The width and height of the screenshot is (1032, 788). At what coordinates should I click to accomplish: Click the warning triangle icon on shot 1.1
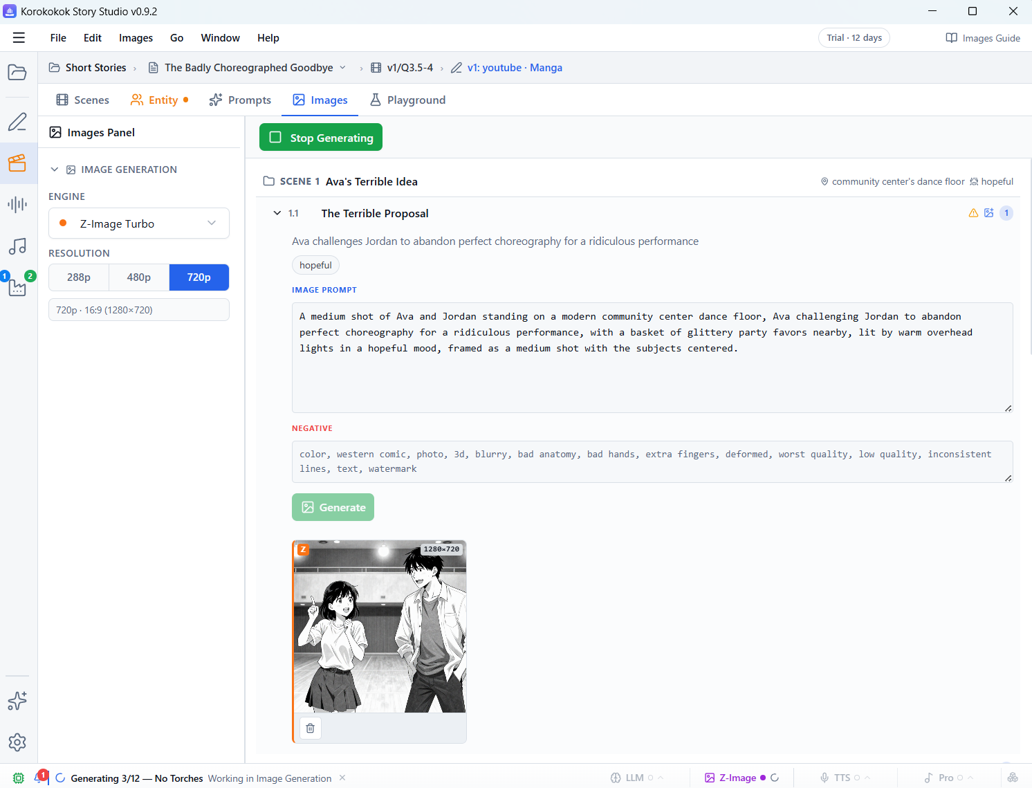(x=973, y=213)
